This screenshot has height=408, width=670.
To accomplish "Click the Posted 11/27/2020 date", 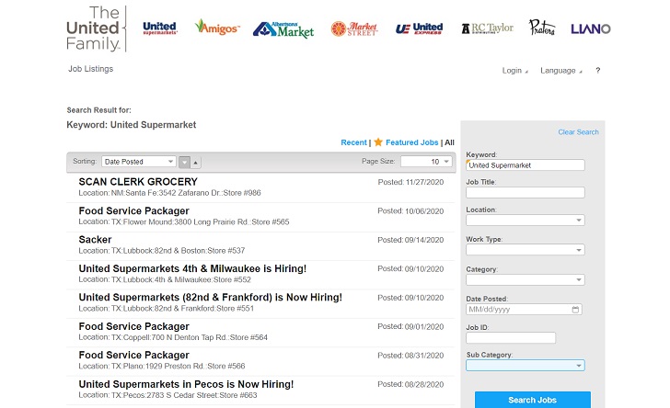I will (410, 182).
